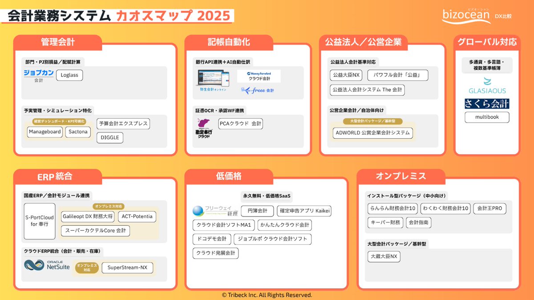Click the 大蔵大臣NX box

(384, 257)
